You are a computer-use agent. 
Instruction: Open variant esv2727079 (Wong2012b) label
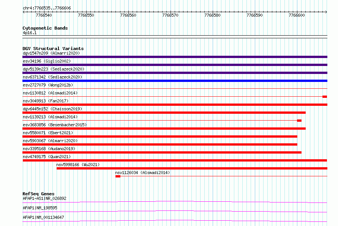[x=48, y=85]
